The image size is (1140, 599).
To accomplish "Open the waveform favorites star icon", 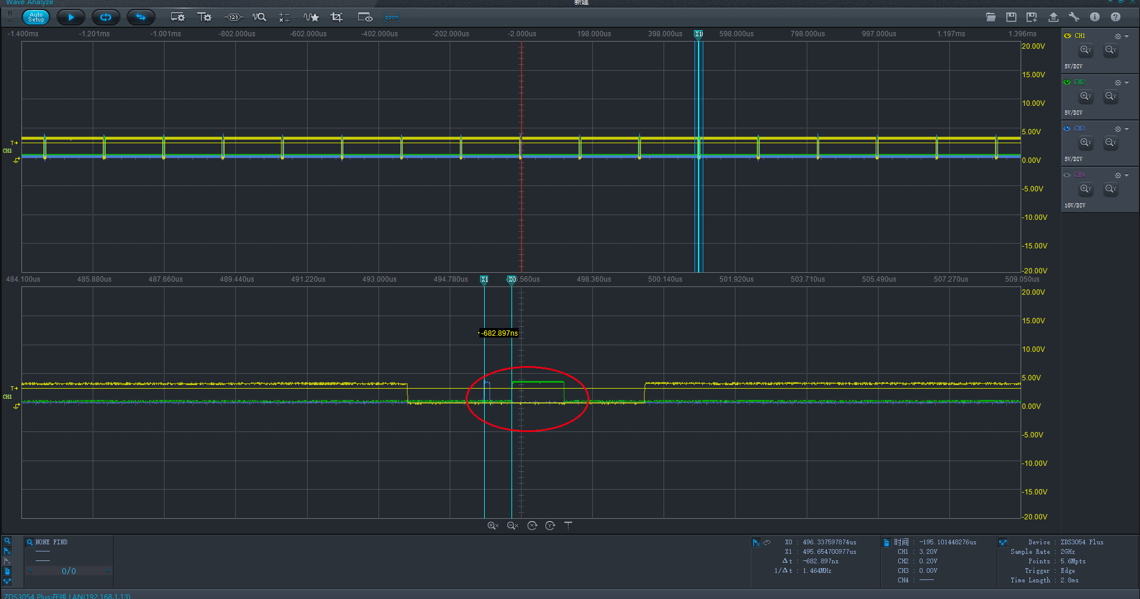I will 311,17.
